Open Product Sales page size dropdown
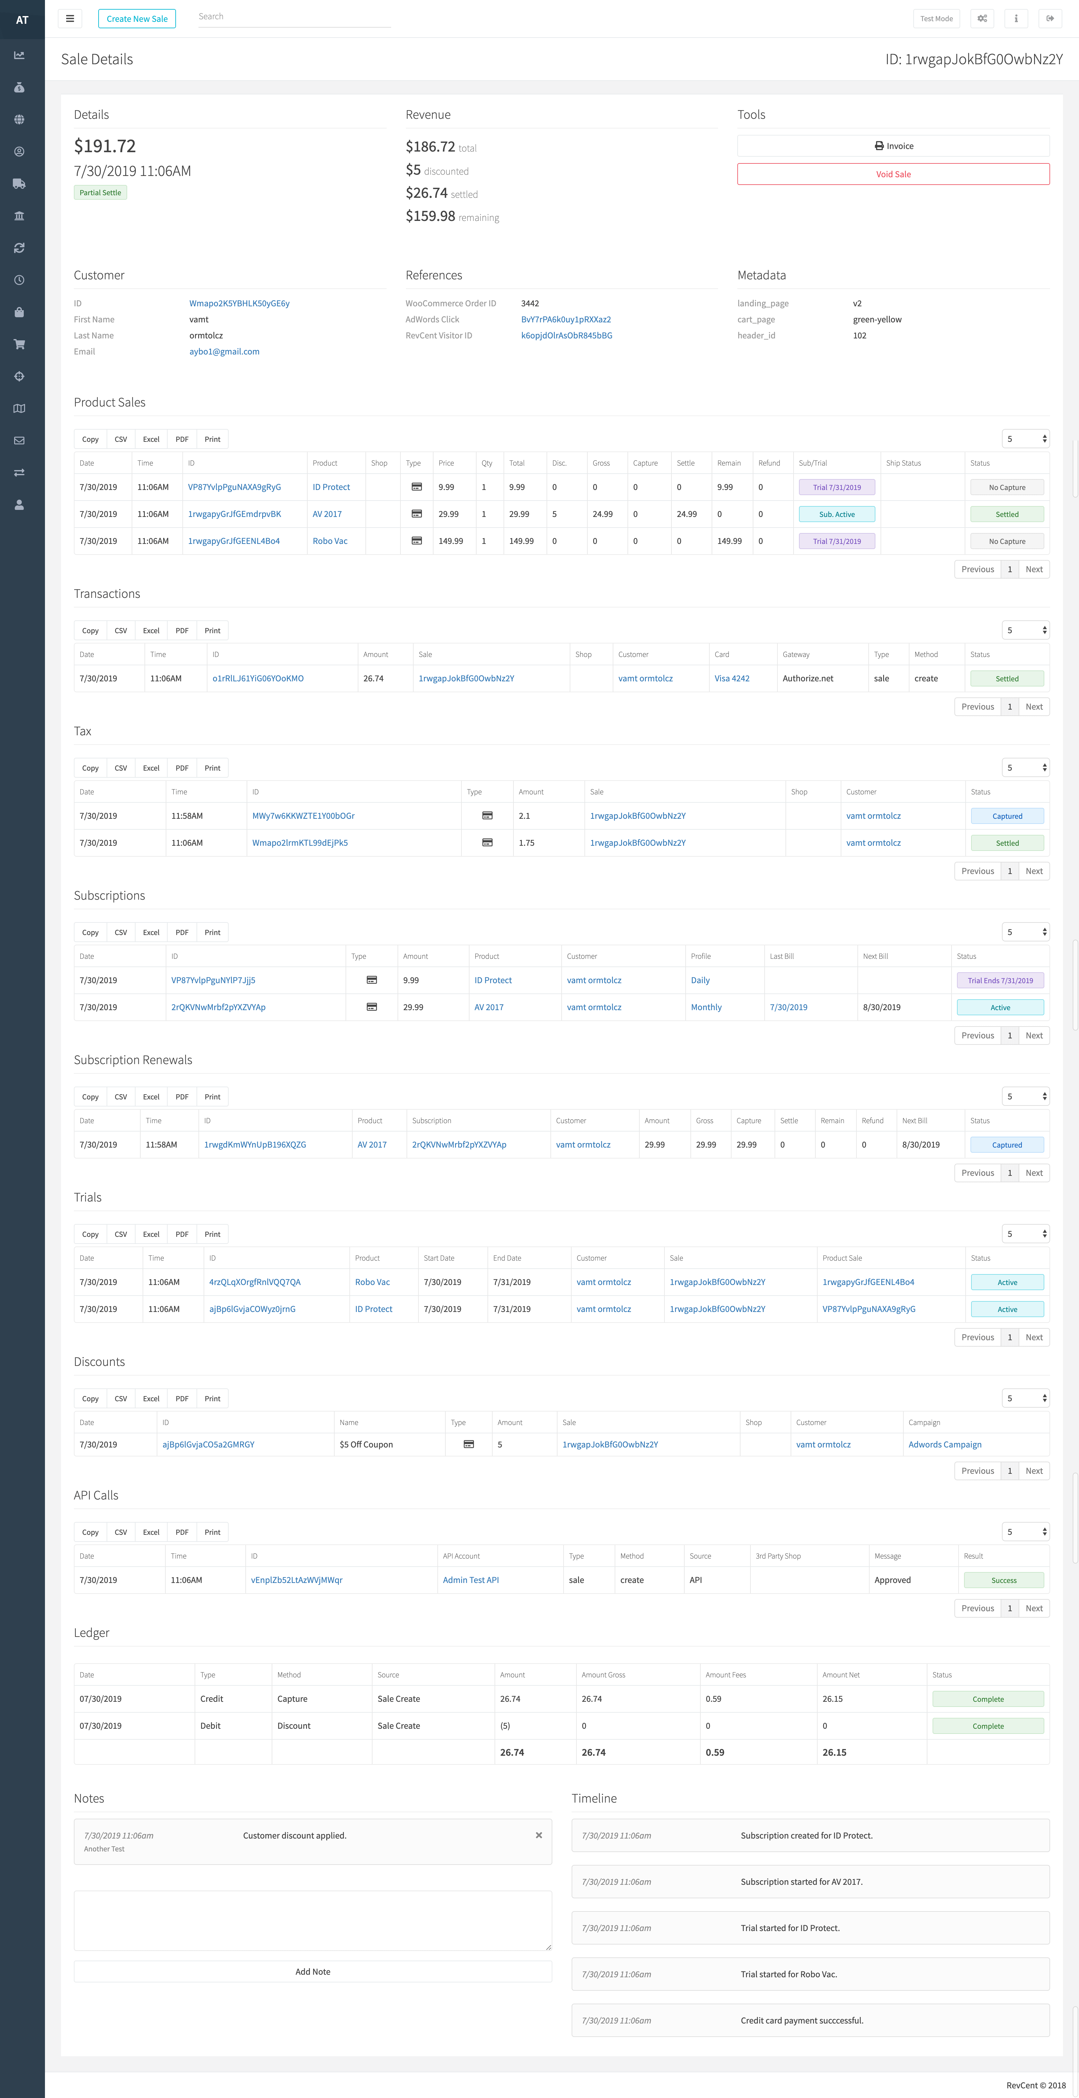This screenshot has height=2098, width=1079. point(1025,439)
